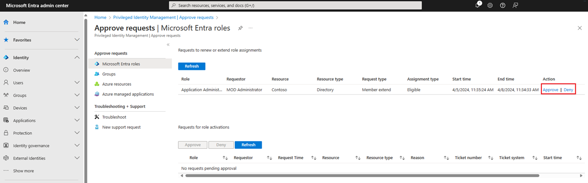This screenshot has height=183, width=588.
Task: Click the Protection lock icon
Action: pyautogui.click(x=6, y=133)
